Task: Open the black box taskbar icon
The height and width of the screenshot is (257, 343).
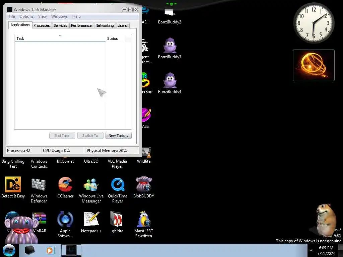Action: 29,250
